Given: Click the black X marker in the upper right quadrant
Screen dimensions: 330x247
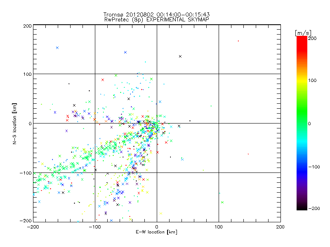Looking at the screenshot, I should pyautogui.click(x=180, y=56).
